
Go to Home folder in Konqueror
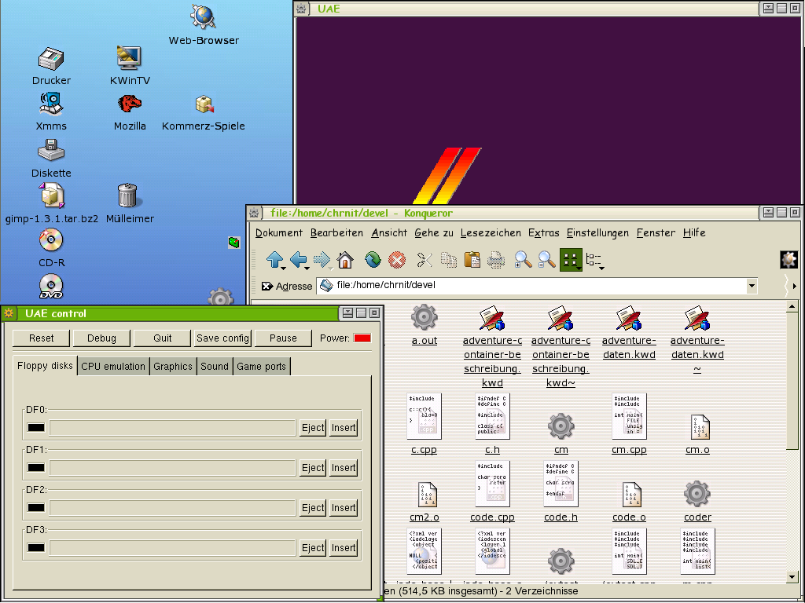(x=345, y=260)
